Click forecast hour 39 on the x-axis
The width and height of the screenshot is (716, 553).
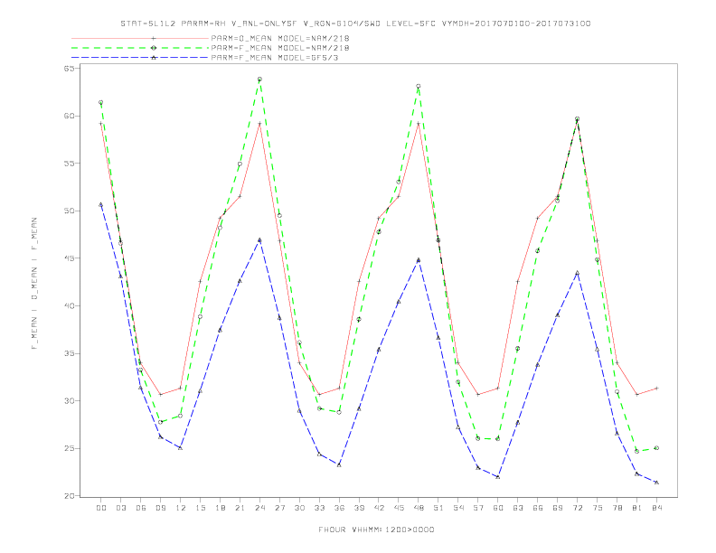tap(359, 508)
